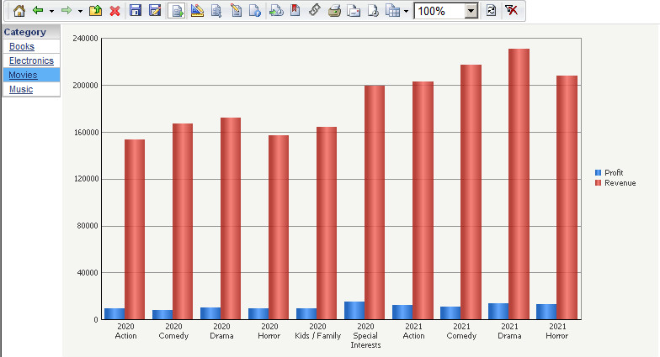The height and width of the screenshot is (357, 660).
Task: Refresh the report with refresh icon
Action: click(x=491, y=10)
